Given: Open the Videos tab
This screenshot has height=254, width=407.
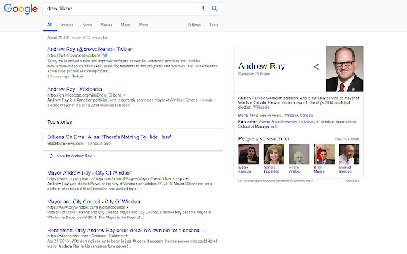Looking at the screenshot, I should tap(106, 25).
